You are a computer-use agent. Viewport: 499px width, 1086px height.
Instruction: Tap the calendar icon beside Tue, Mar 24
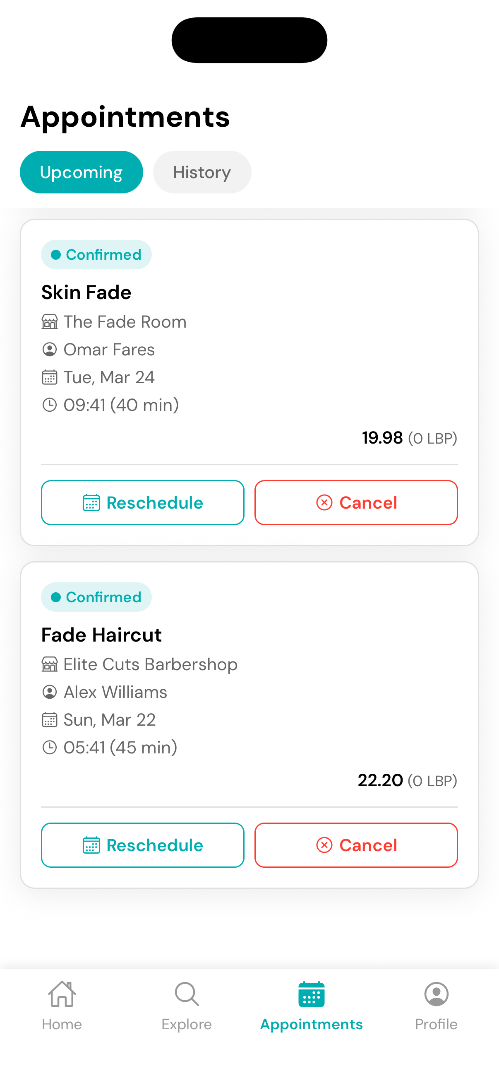[50, 377]
